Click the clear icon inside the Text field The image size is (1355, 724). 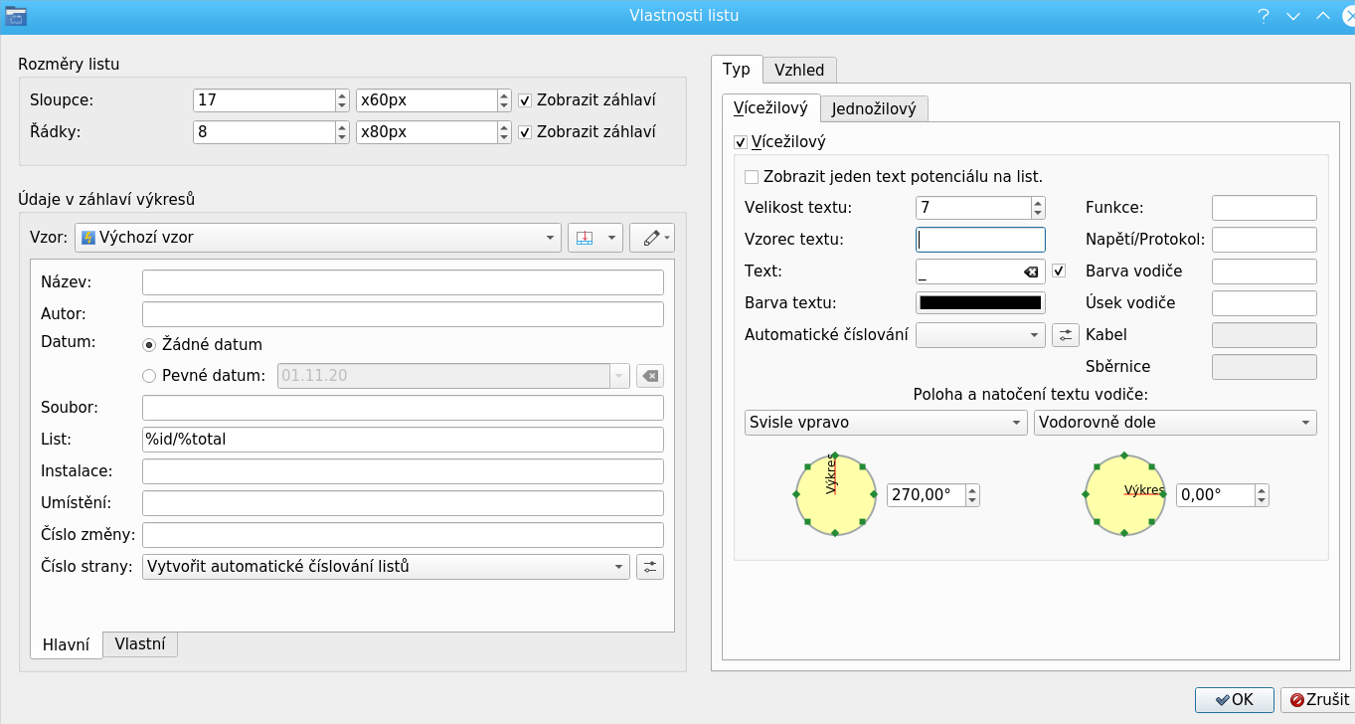click(x=1031, y=271)
